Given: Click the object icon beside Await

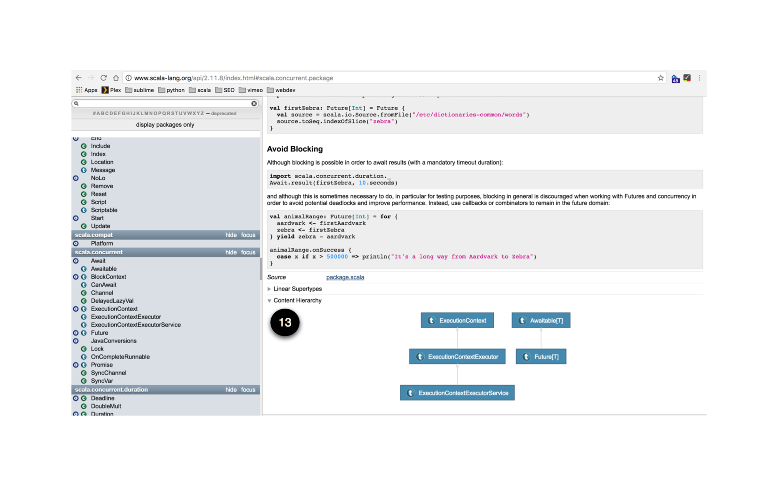Looking at the screenshot, I should [x=76, y=261].
